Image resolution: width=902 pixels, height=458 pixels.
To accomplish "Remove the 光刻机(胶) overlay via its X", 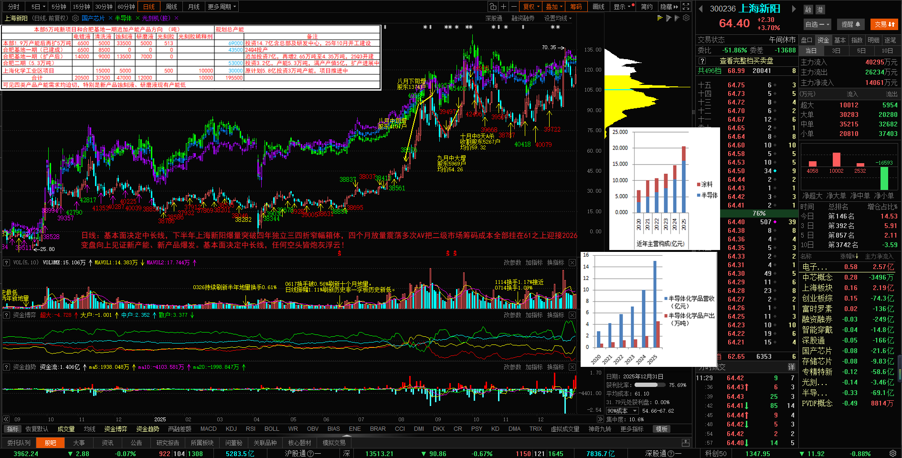I will tap(176, 18).
